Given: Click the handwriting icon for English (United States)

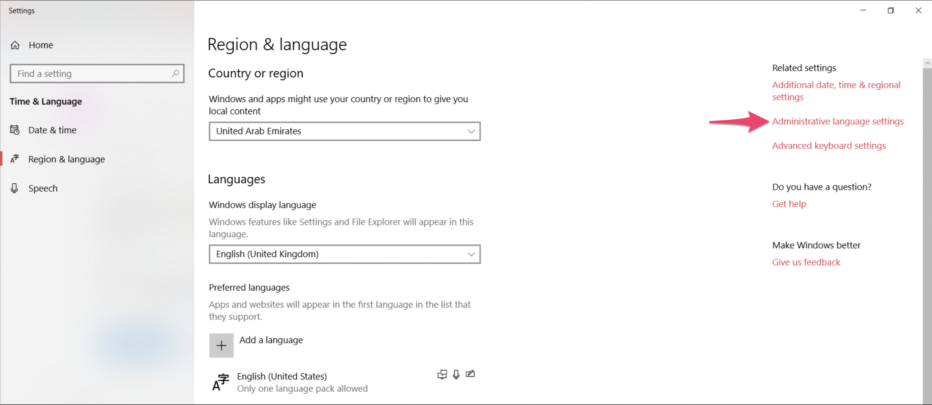Looking at the screenshot, I should coord(470,373).
